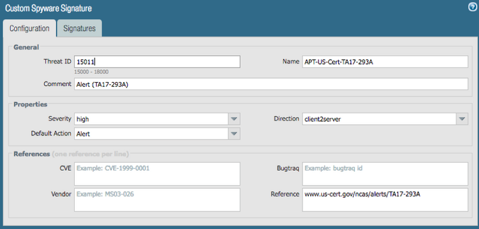The height and width of the screenshot is (229, 479).
Task: Open the help icon in the title bar
Action: pos(472,7)
